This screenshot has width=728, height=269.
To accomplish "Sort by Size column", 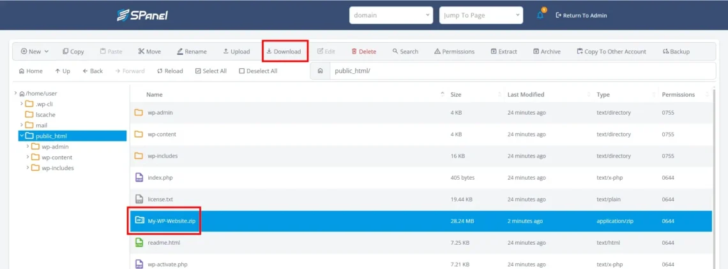I will 456,94.
